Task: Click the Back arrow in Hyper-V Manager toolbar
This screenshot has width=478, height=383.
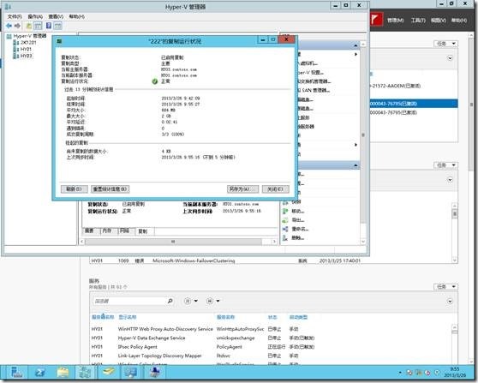Action: pos(9,26)
